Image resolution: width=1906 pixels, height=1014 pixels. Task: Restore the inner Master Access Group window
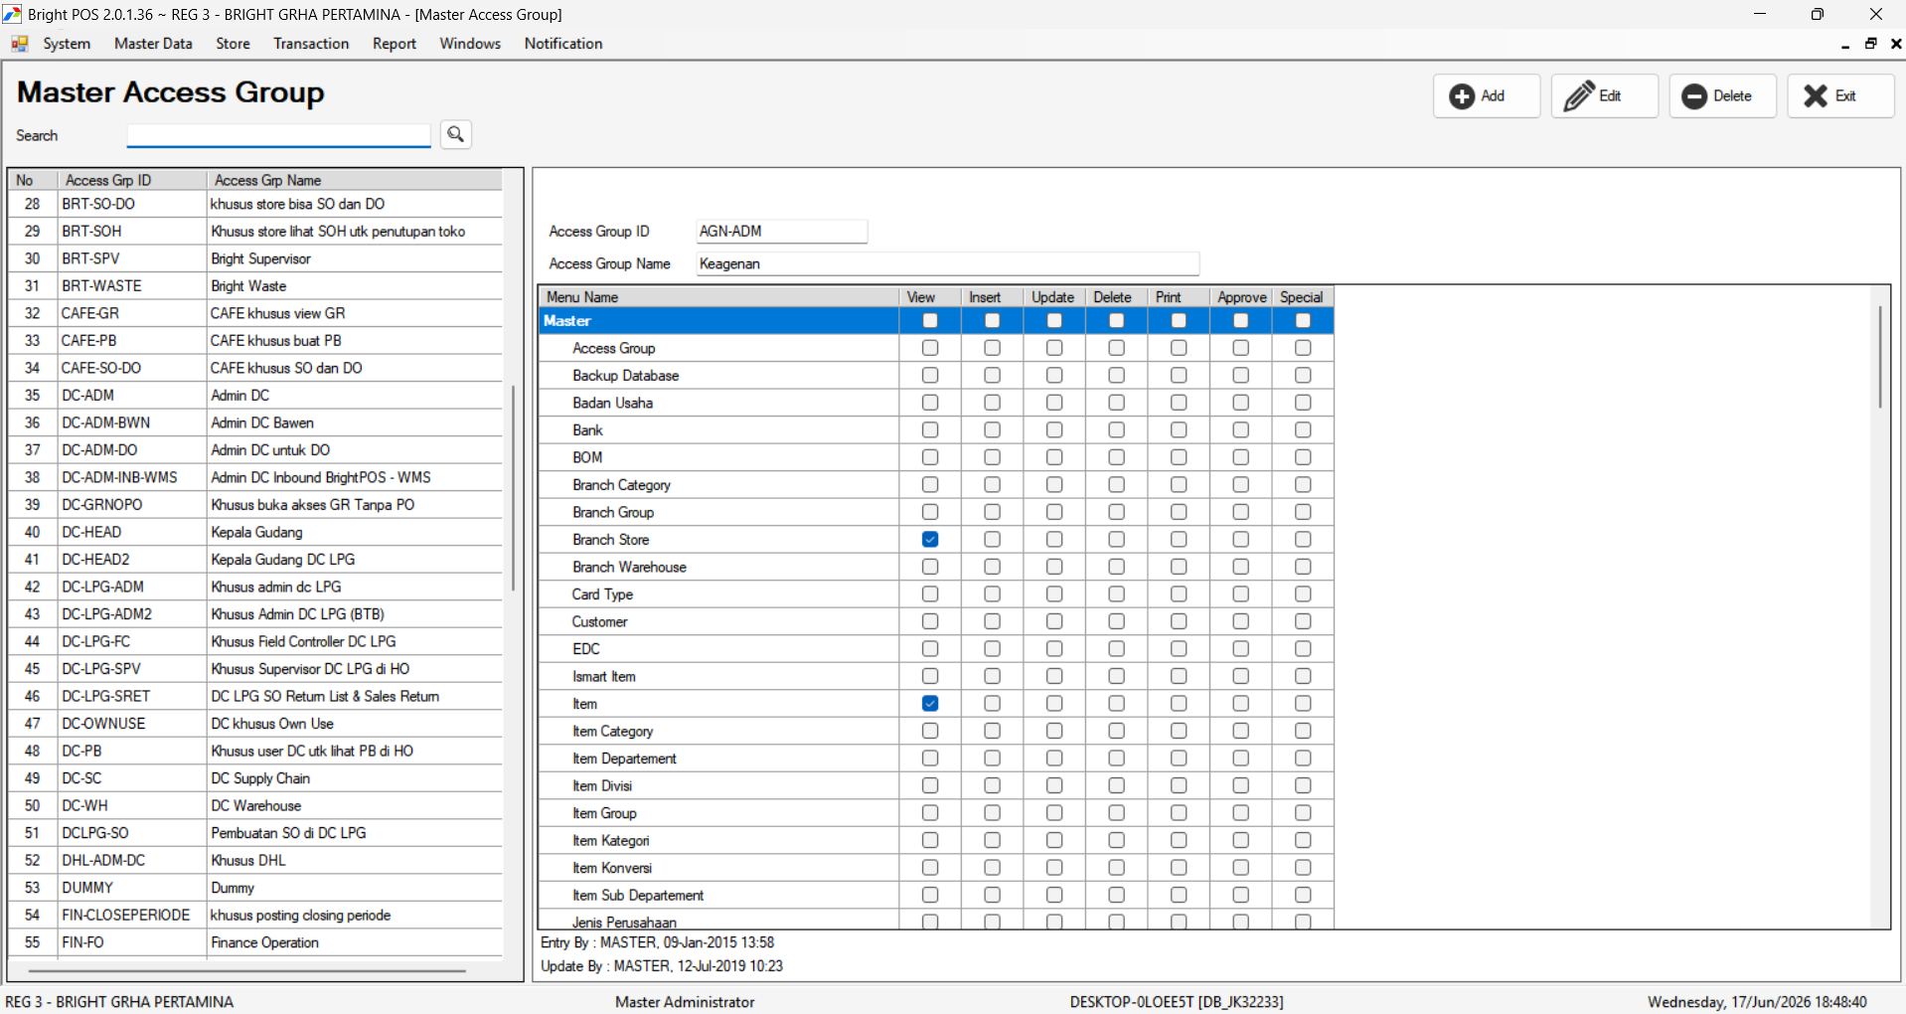click(1871, 44)
